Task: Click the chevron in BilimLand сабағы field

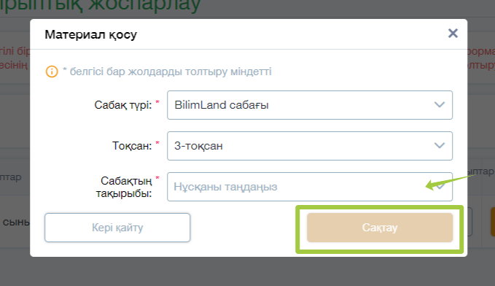Action: coord(440,104)
